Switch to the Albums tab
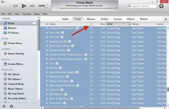Viewport: 169px width, 109px height. tap(91, 19)
